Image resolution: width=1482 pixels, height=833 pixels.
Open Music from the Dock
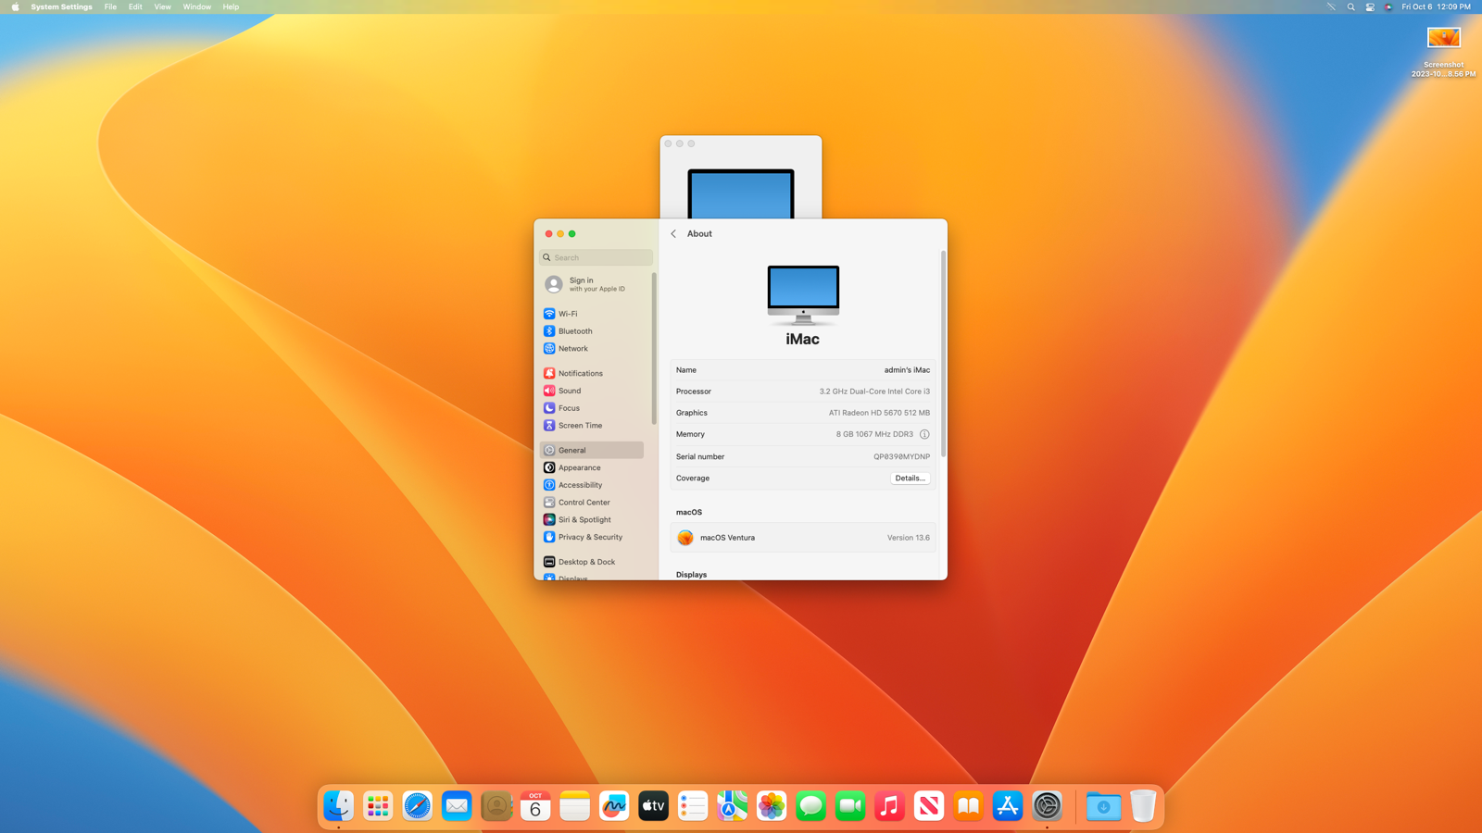(890, 806)
